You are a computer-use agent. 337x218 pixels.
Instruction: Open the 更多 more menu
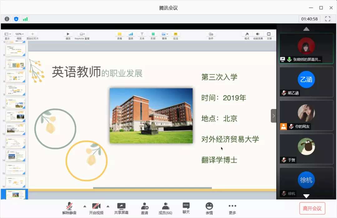[232, 208]
